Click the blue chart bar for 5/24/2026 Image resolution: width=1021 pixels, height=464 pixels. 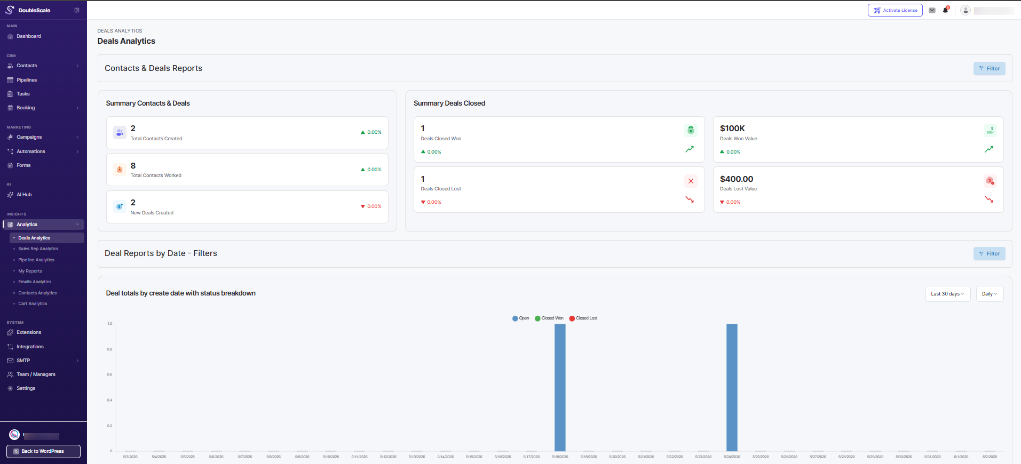pyautogui.click(x=732, y=387)
